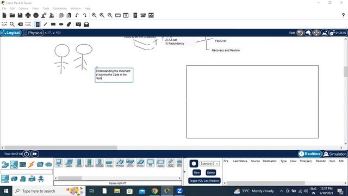Open the Options menu
The height and width of the screenshot is (196, 348).
tap(23, 9)
